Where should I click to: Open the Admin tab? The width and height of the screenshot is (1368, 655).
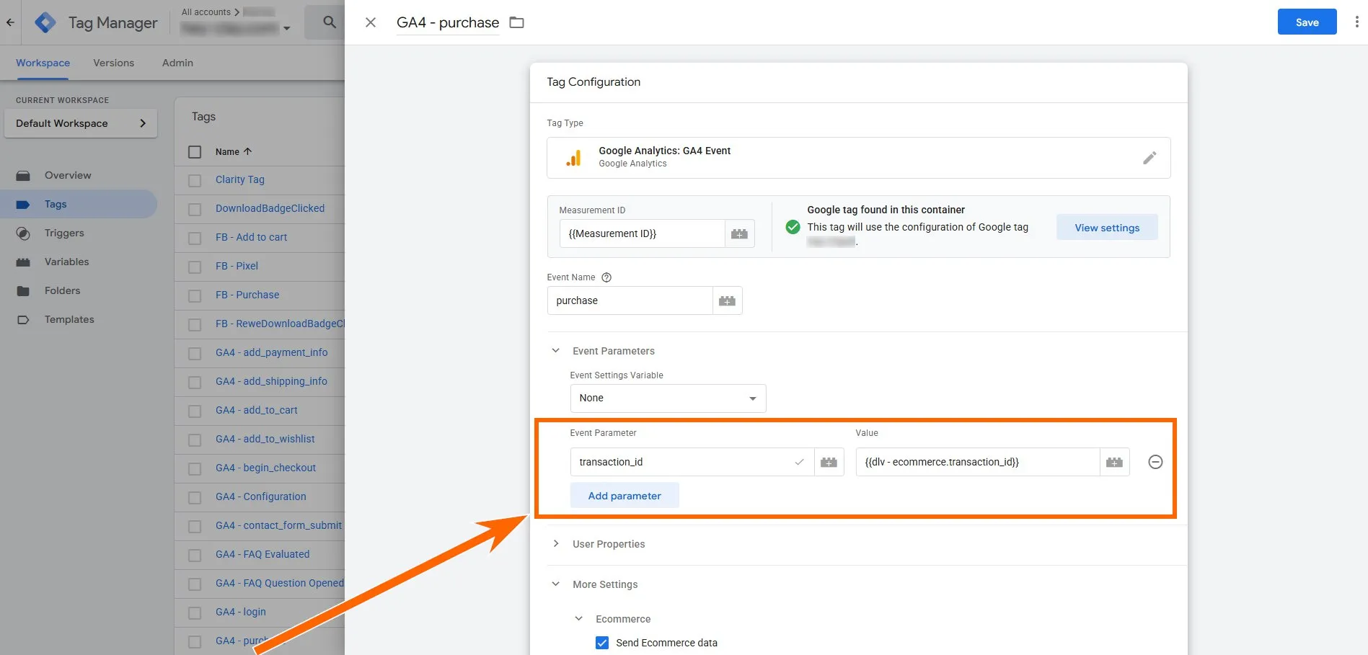177,63
